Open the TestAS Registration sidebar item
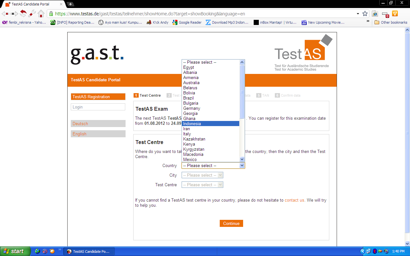The width and height of the screenshot is (410, 256). tap(98, 97)
